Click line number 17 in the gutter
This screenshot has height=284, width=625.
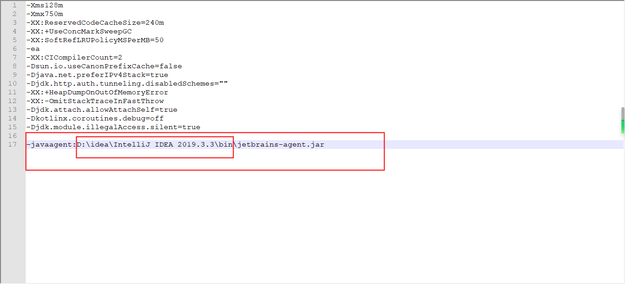[11, 144]
